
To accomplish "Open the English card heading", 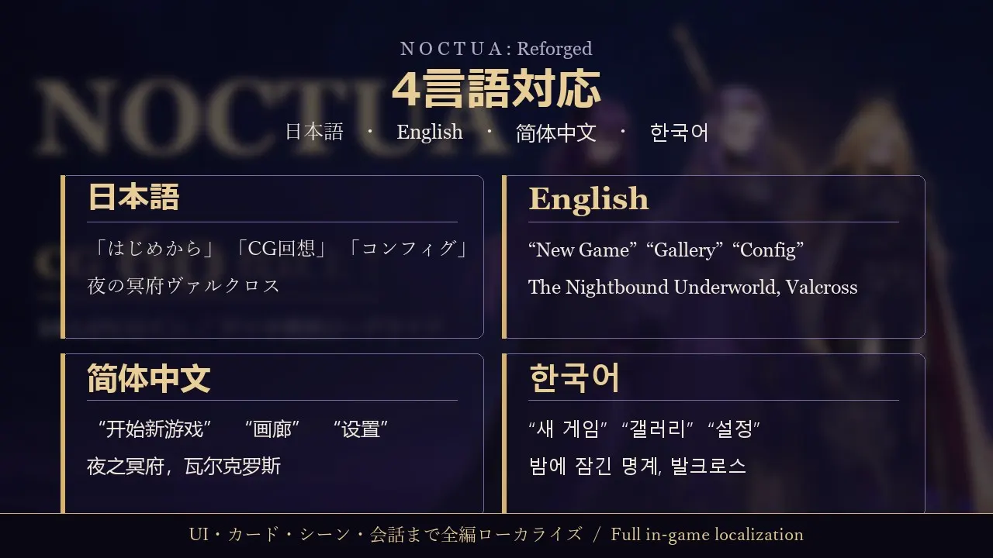I will [589, 199].
